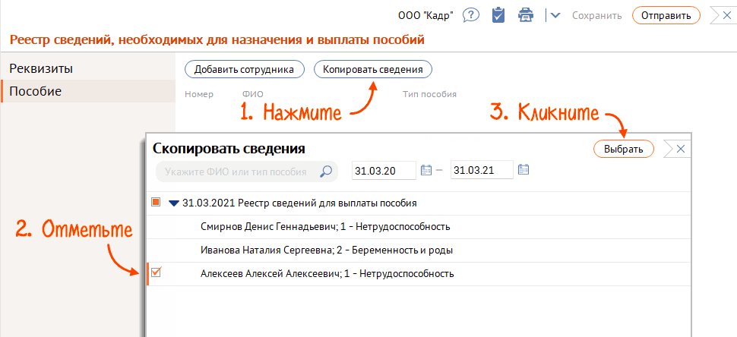Screen dimensions: 737x337
Task: Click the Добавить сотрудника button
Action: pyautogui.click(x=244, y=69)
